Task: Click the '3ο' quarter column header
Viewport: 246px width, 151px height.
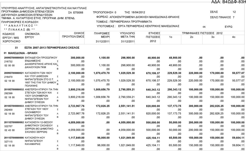Action: (213, 37)
